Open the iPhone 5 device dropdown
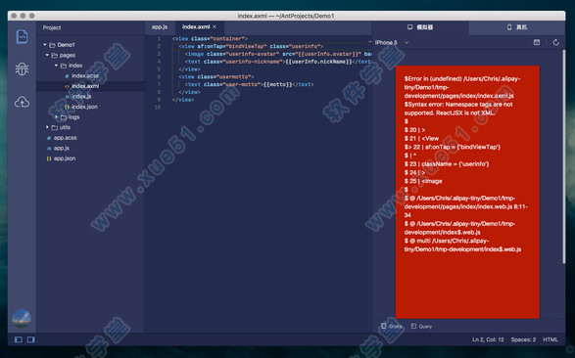Screen dimensions: 575x358 click(x=391, y=42)
